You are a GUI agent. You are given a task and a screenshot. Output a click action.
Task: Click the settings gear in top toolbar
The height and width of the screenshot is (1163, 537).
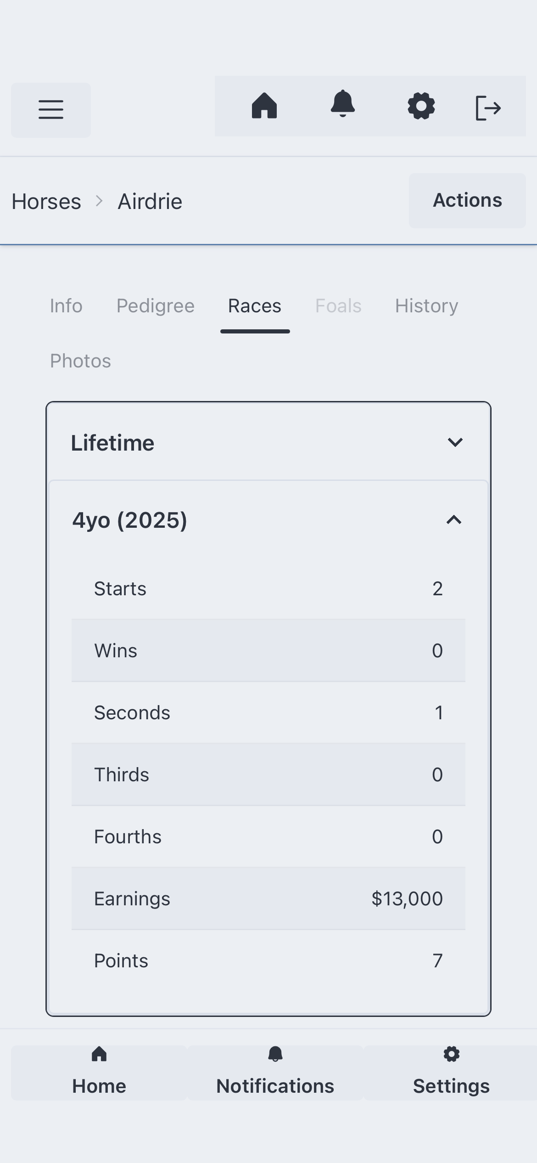[421, 106]
